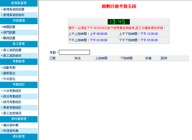
Task: Open 恢復資料庫 option
Action: tap(11, 131)
